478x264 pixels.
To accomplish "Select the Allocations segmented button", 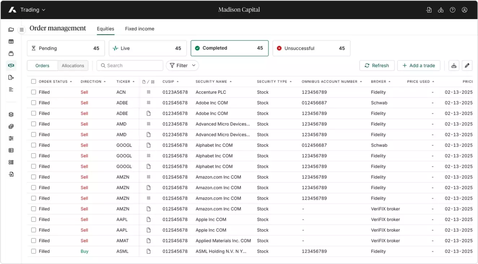I will 73,65.
